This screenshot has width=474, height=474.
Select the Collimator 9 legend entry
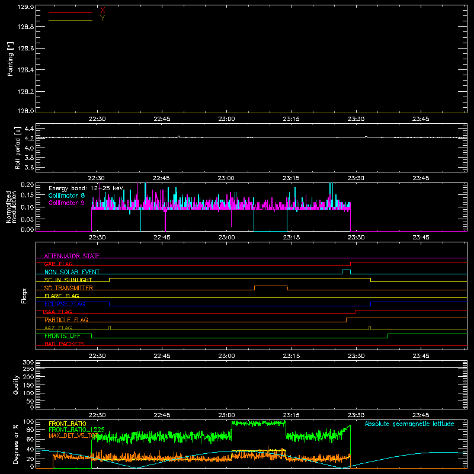tap(66, 203)
